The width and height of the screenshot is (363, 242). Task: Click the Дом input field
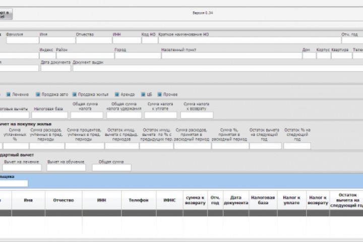pos(309,55)
